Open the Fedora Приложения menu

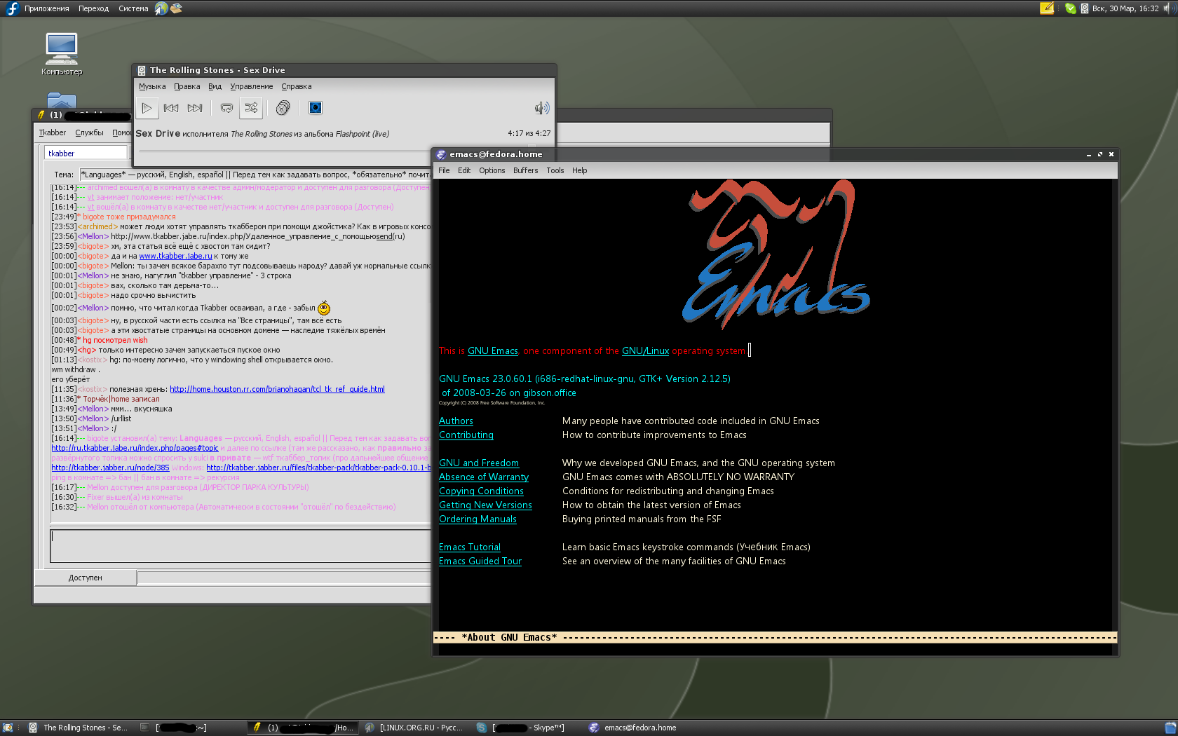pos(46,8)
